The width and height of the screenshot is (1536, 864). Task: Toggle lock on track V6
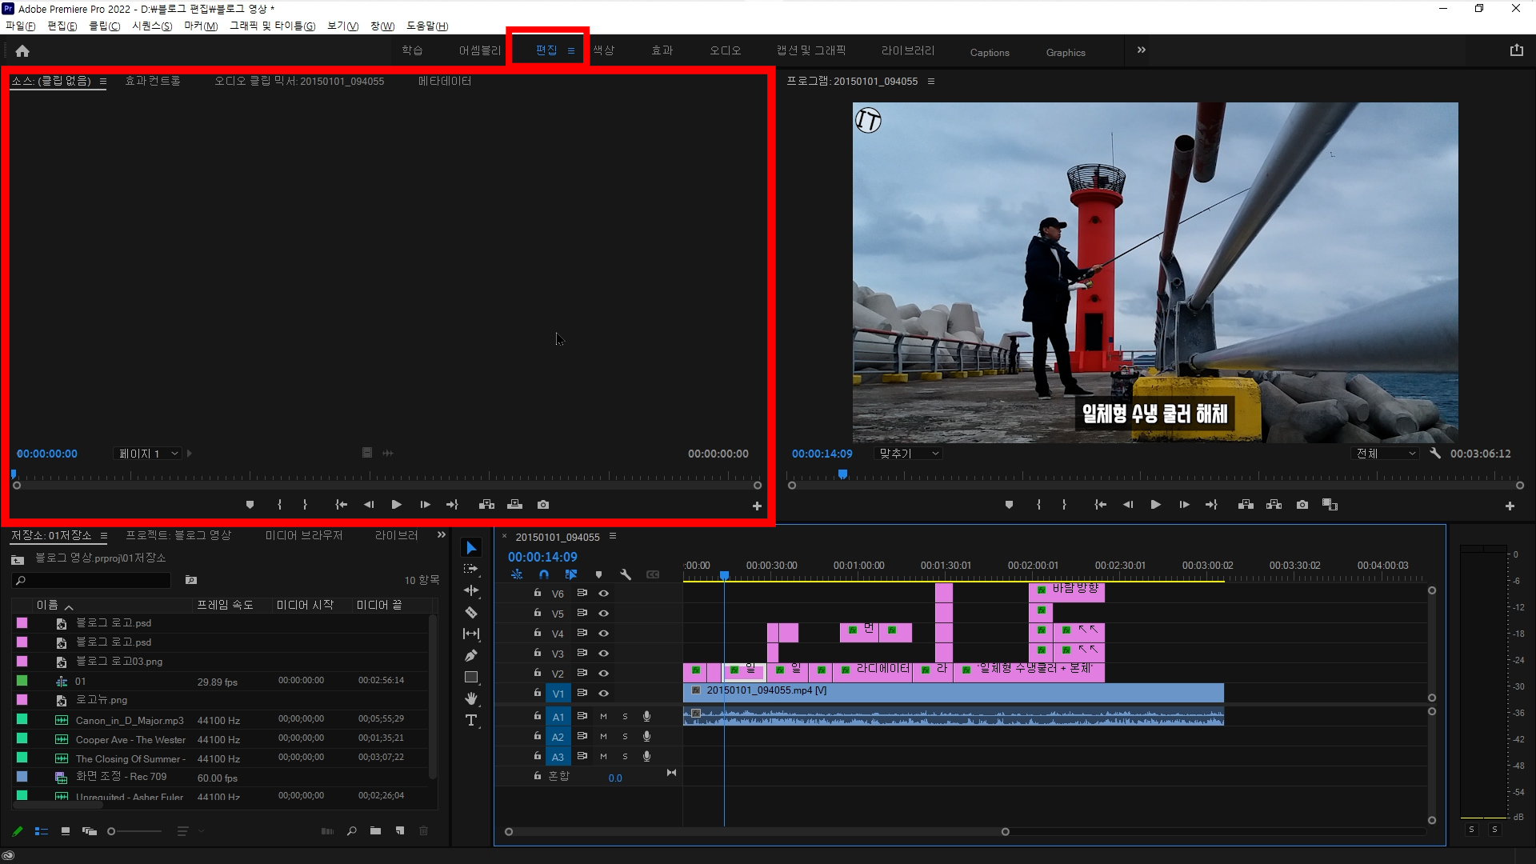[538, 594]
